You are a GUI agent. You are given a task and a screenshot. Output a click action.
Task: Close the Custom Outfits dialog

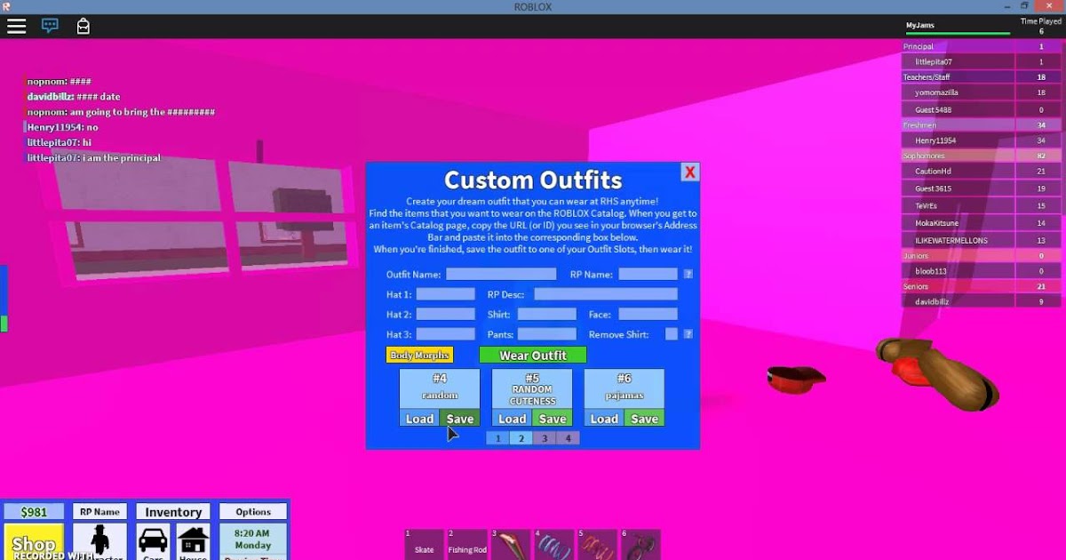click(x=690, y=172)
